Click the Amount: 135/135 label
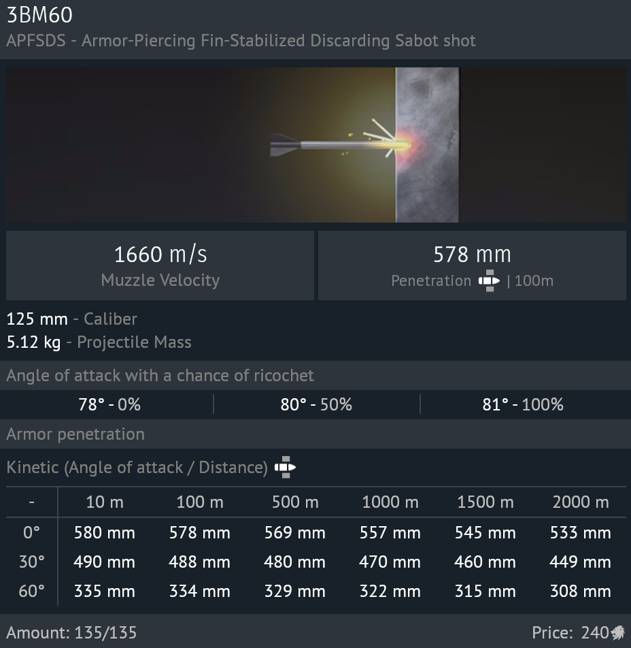The height and width of the screenshot is (648, 631). click(71, 632)
